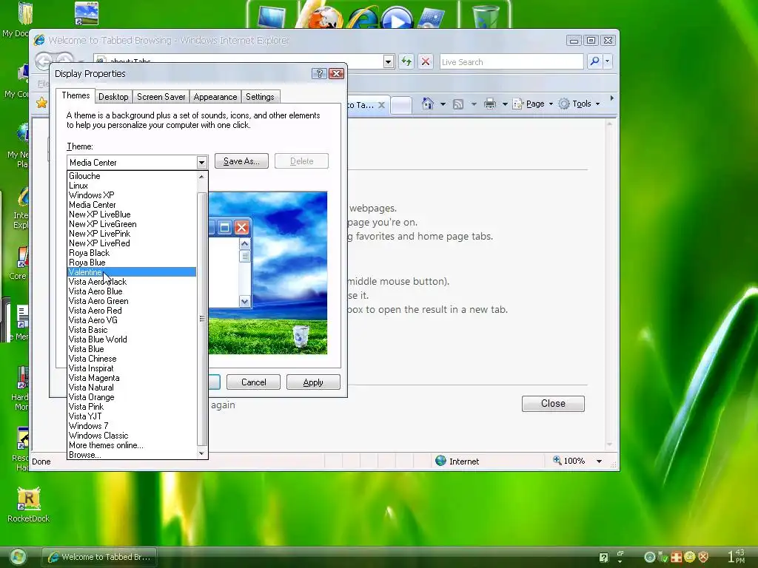The width and height of the screenshot is (758, 568).
Task: Click the IE Favorites star icon
Action: point(42,103)
